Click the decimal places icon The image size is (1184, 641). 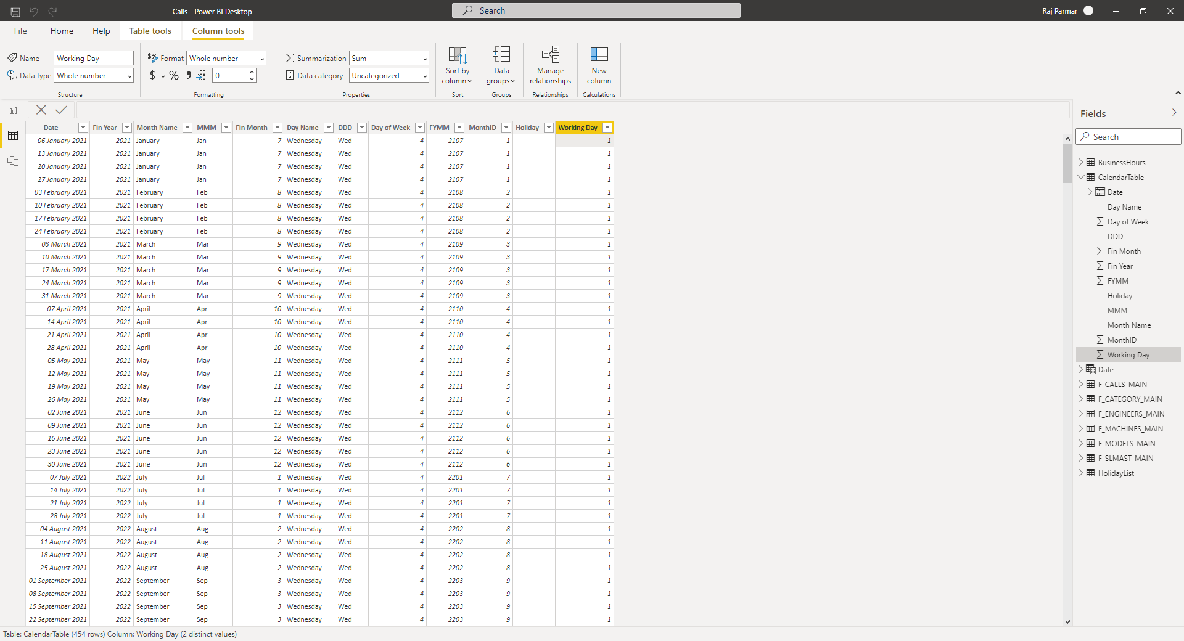[x=202, y=75]
